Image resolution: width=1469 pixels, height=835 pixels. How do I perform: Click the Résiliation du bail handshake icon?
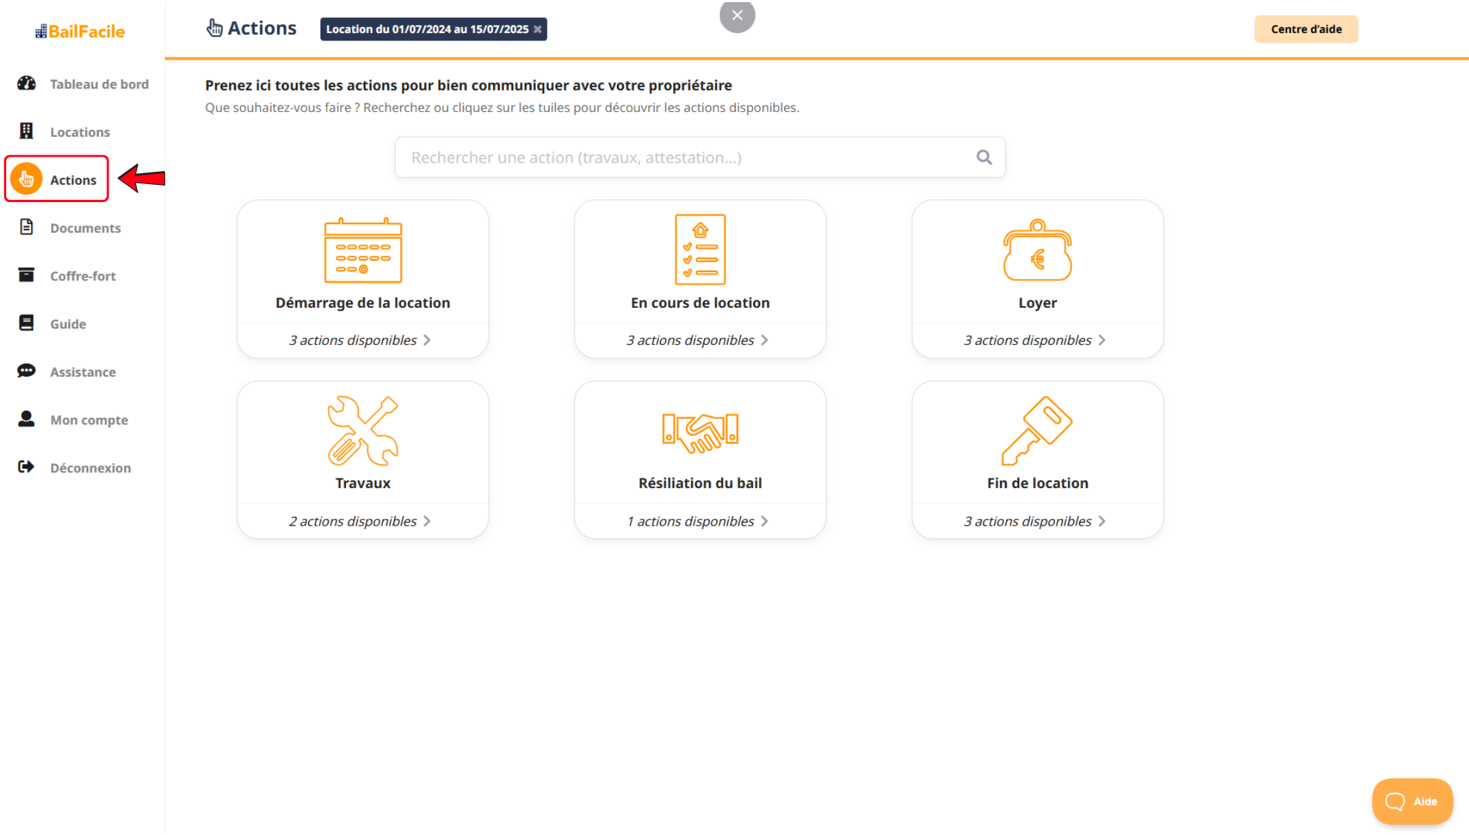point(699,432)
